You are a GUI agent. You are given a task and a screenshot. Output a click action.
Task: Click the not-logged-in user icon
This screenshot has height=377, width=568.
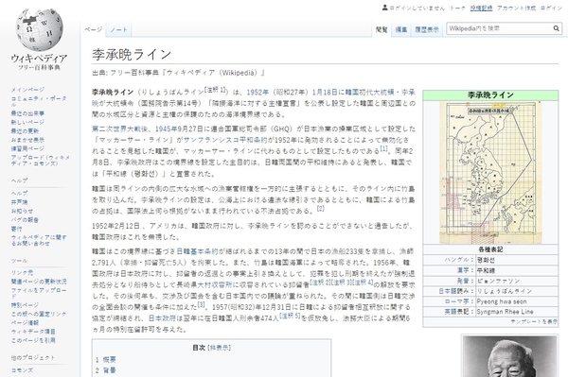pos(385,8)
